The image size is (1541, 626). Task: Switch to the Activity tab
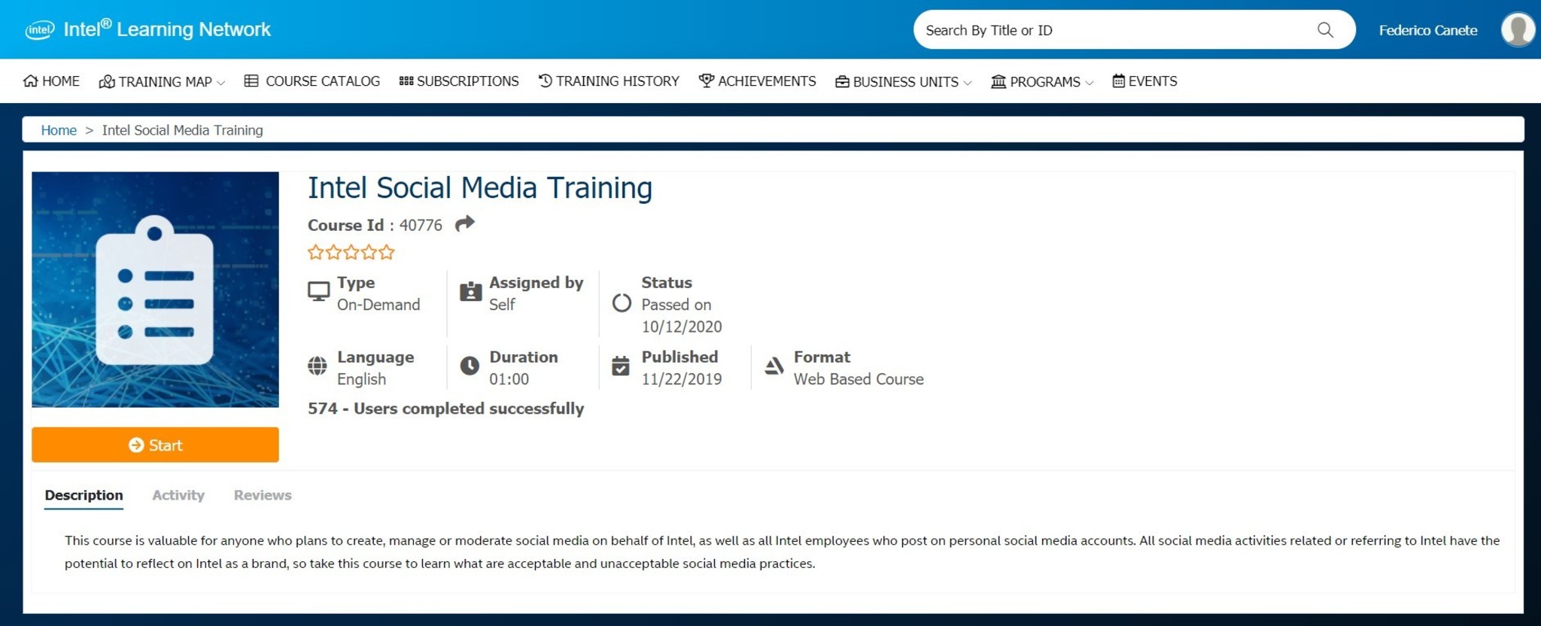tap(178, 495)
